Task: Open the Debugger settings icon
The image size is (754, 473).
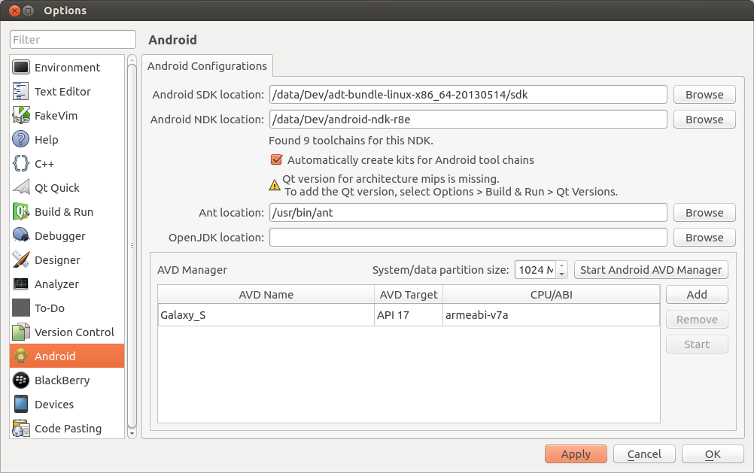Action: (21, 236)
